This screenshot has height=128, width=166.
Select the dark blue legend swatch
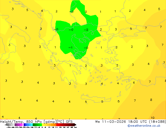pyautogui.click(x=25, y=125)
